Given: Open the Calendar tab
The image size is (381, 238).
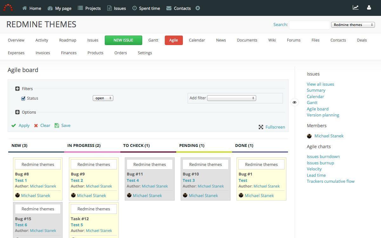Looking at the screenshot, I should click(x=197, y=40).
